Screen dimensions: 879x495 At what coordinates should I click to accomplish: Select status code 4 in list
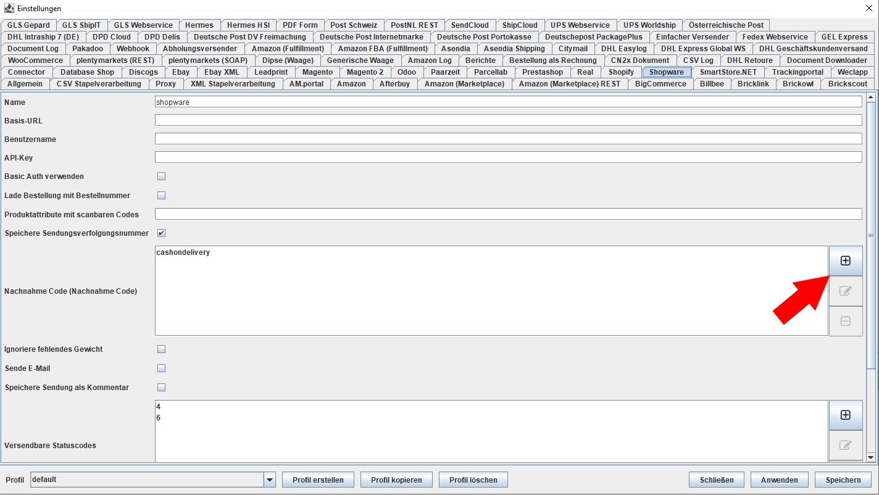(x=491, y=407)
